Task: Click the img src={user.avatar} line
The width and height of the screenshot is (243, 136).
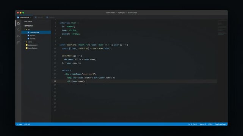Action: [x=91, y=78]
